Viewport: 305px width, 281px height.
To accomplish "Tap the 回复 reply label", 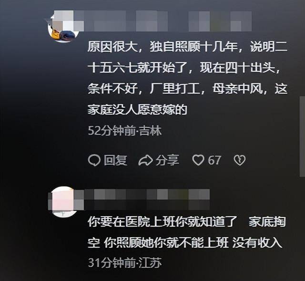I will pyautogui.click(x=115, y=160).
